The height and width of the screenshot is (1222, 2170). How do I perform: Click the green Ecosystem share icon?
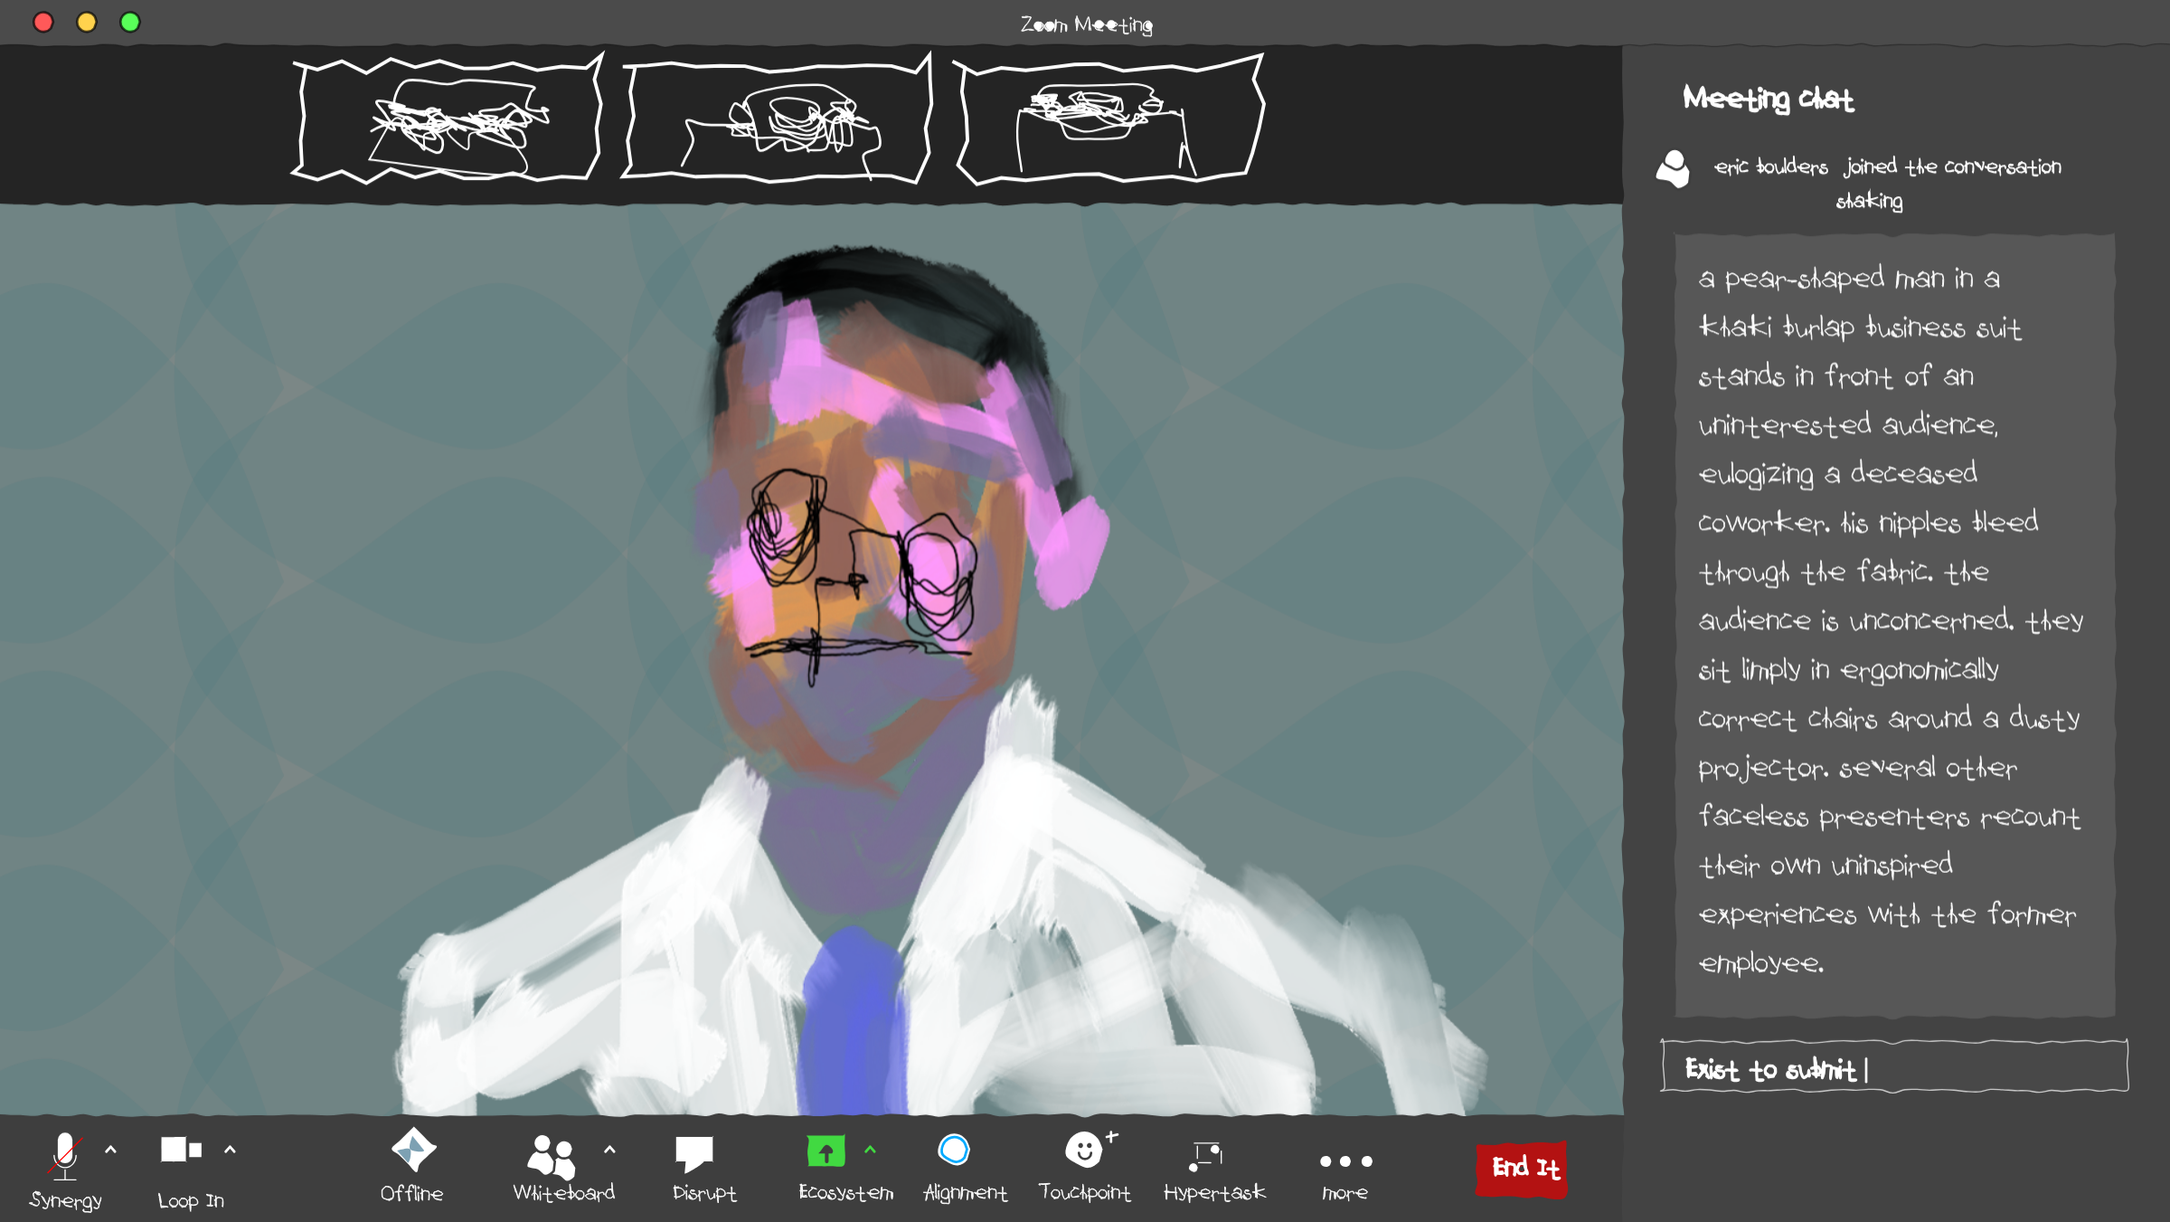pos(826,1151)
